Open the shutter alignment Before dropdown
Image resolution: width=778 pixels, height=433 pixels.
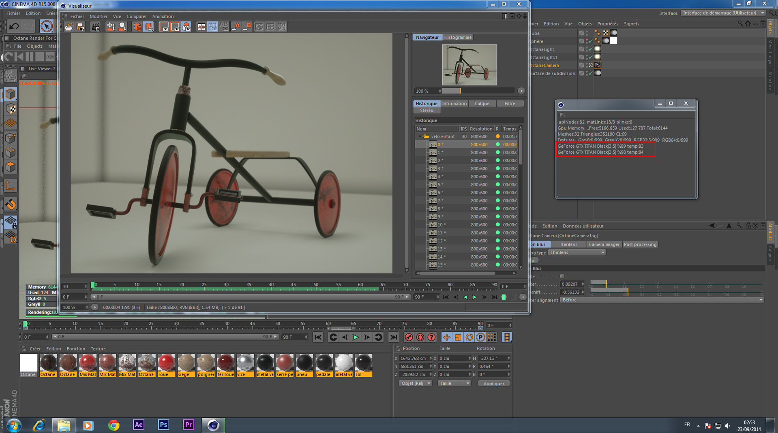click(x=662, y=300)
